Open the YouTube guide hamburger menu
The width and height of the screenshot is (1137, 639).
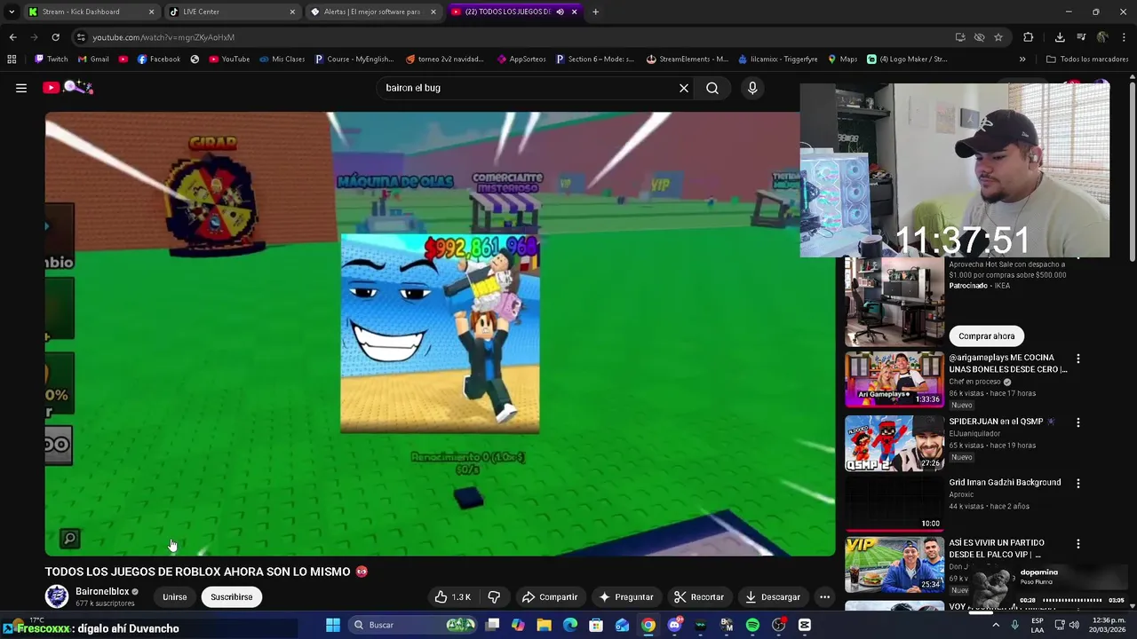pos(21,88)
